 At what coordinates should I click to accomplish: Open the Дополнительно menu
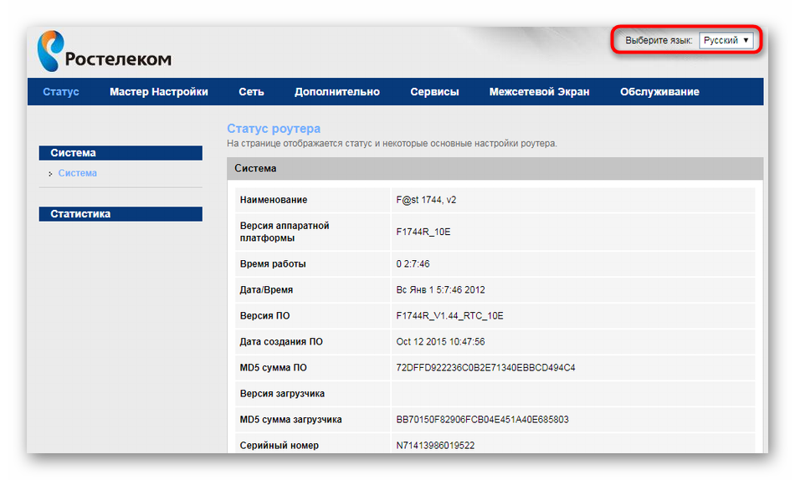click(x=336, y=92)
